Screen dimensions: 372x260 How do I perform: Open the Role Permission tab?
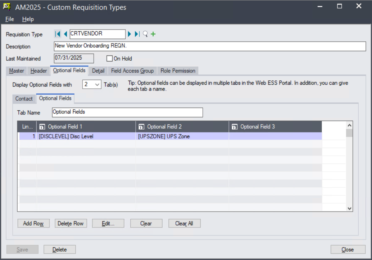pyautogui.click(x=178, y=71)
